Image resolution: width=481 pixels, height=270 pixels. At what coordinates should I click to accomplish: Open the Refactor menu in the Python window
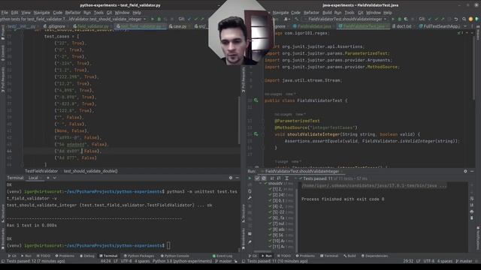click(73, 13)
